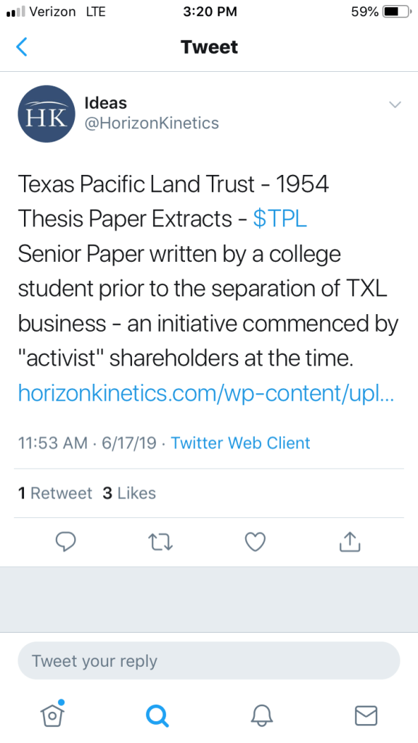View the HorizonKinetics profile avatar
Screen dimensions: 418x743
pos(46,114)
